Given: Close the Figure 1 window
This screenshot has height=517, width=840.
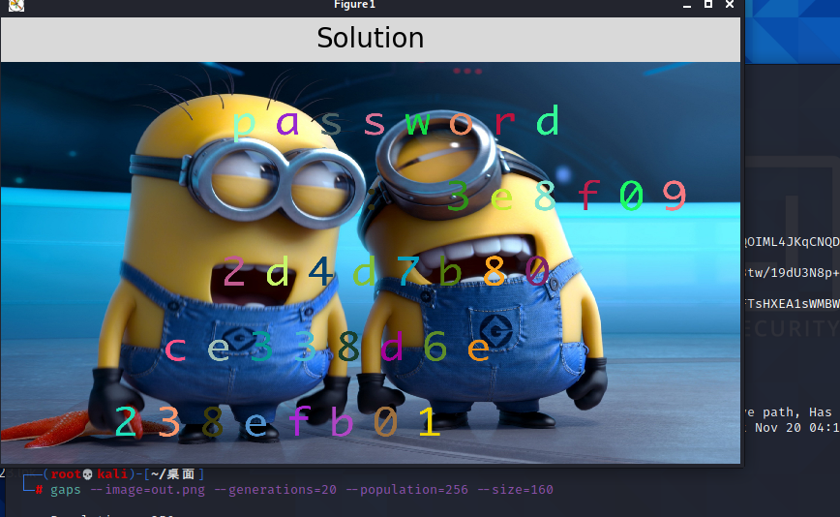Looking at the screenshot, I should tap(730, 4).
